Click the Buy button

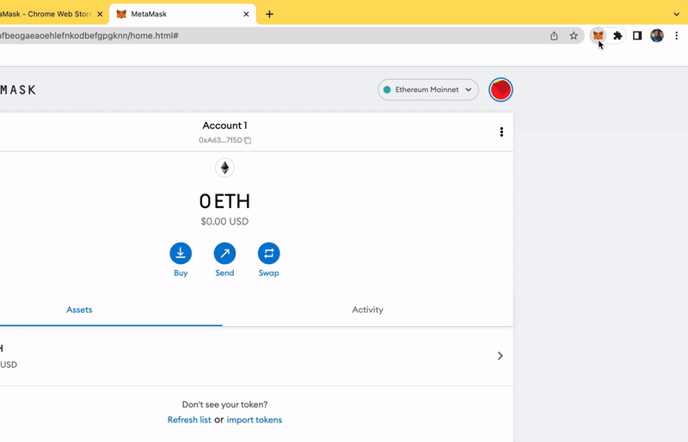tap(181, 260)
